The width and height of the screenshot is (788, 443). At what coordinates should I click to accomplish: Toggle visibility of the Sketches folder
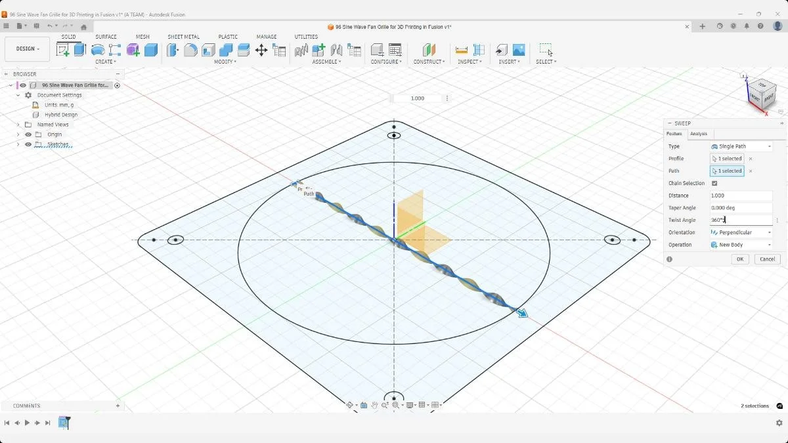pos(28,144)
